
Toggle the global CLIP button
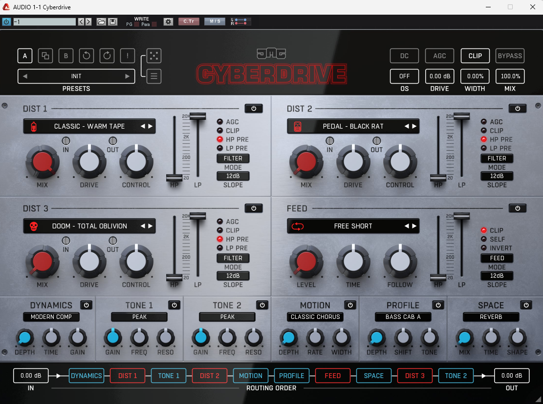[x=475, y=56]
